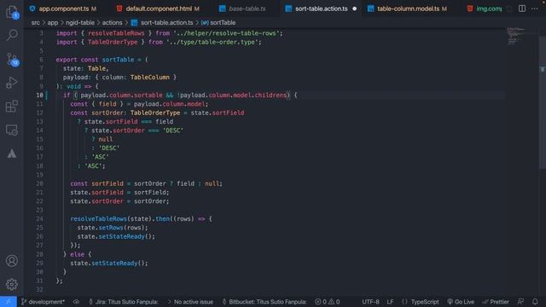Switch to base-table.ts tab
Image resolution: width=546 pixels, height=307 pixels.
(242, 9)
